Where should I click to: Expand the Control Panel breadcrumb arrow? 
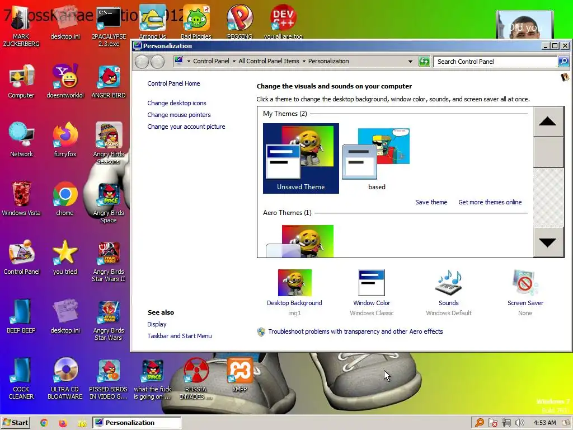click(234, 62)
